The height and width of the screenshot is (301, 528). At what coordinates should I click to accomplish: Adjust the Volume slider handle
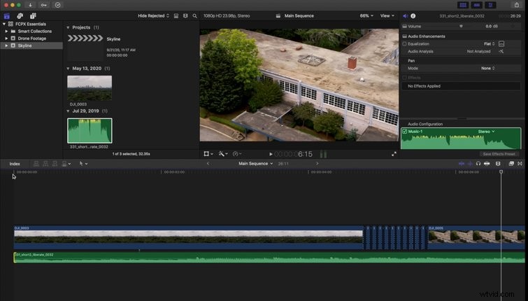[461, 27]
